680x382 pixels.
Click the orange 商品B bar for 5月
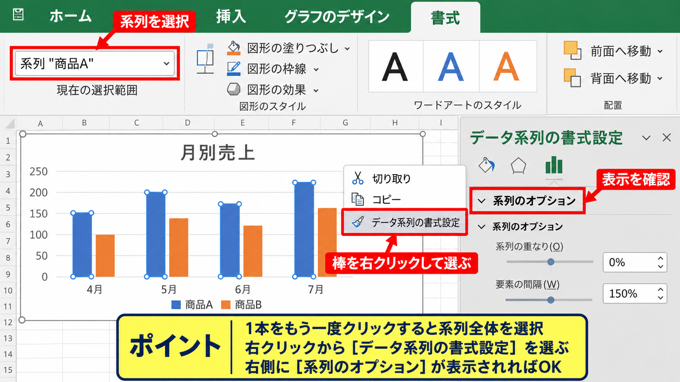coord(179,248)
